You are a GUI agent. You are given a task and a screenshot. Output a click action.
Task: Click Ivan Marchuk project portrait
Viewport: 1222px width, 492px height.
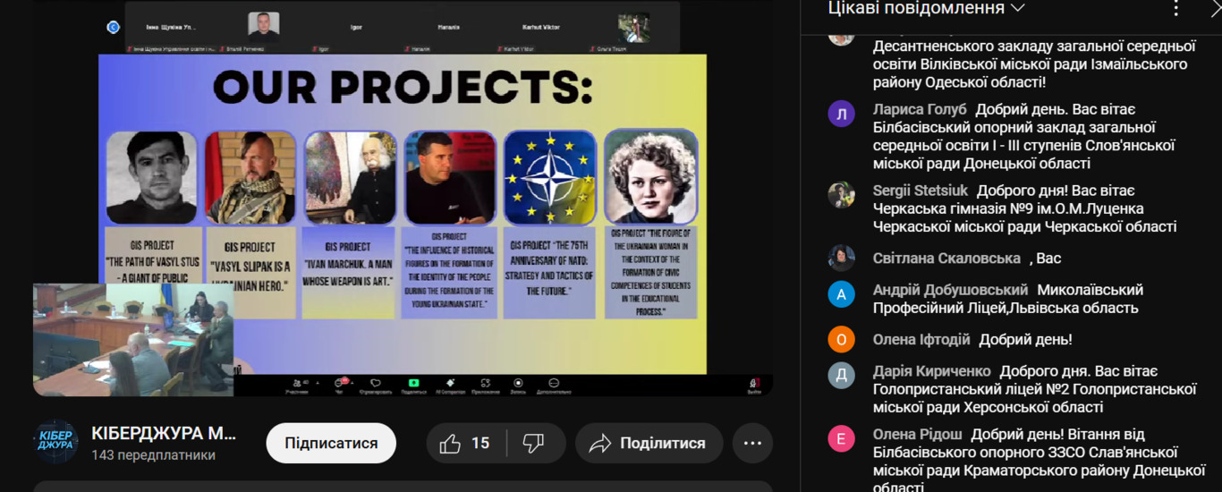tap(350, 177)
